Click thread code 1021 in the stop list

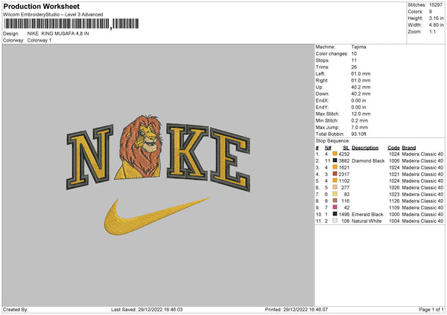click(x=394, y=174)
